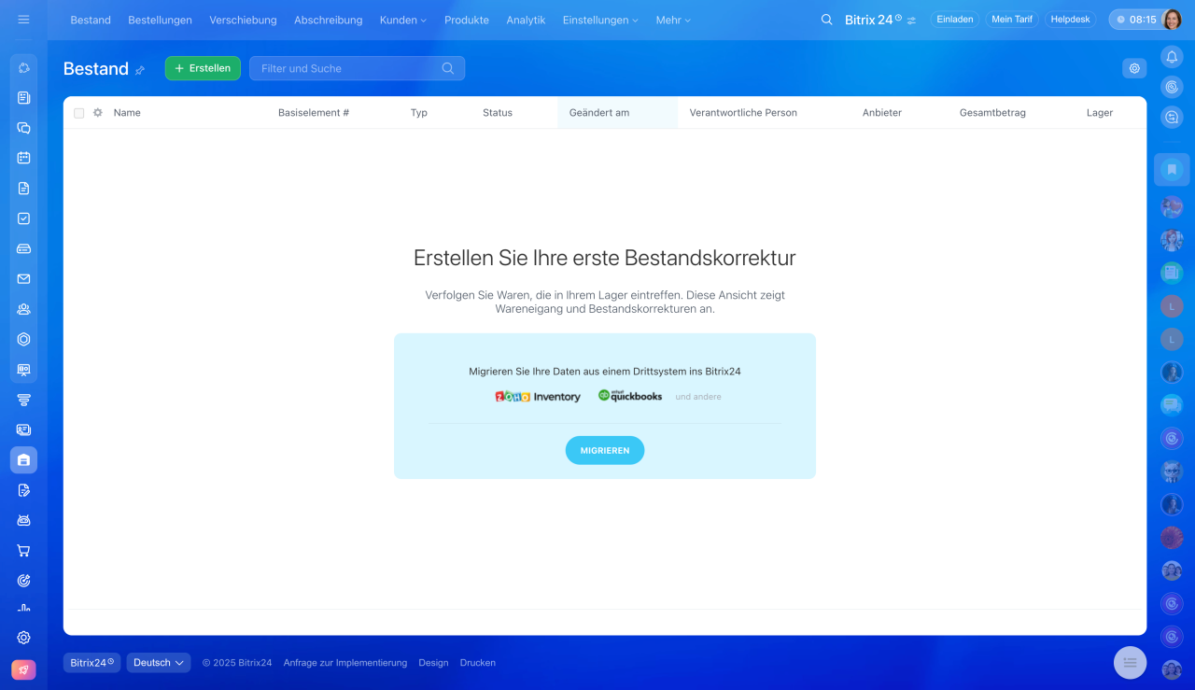Open the drive icon in left sidebar

pyautogui.click(x=23, y=248)
